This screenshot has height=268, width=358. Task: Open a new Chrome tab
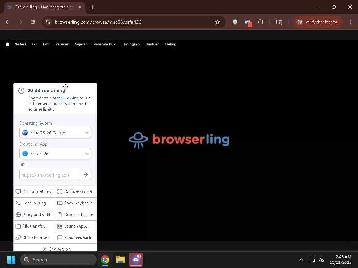[92, 7]
